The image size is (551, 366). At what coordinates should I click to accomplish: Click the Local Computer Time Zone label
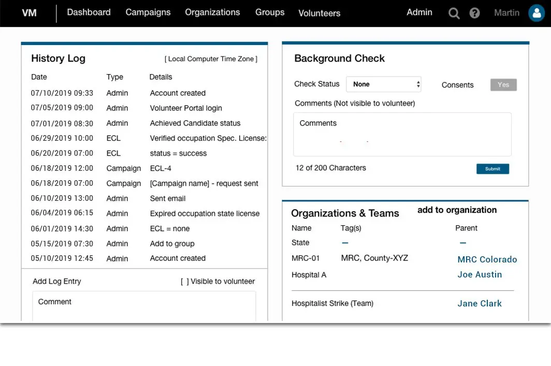pos(211,59)
